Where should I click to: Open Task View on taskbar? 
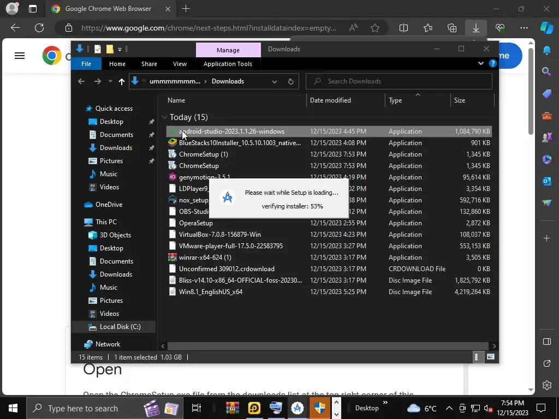(x=196, y=408)
